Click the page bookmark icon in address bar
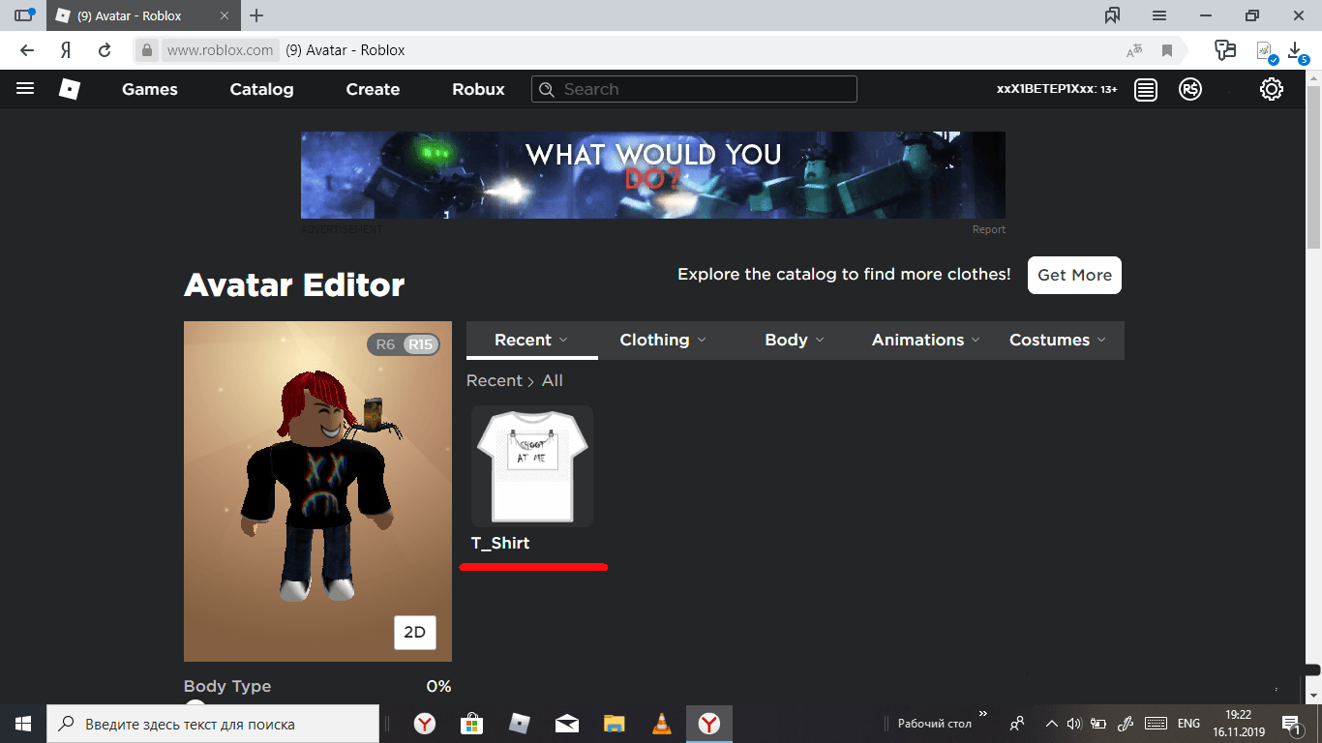The width and height of the screenshot is (1322, 743). (x=1167, y=50)
